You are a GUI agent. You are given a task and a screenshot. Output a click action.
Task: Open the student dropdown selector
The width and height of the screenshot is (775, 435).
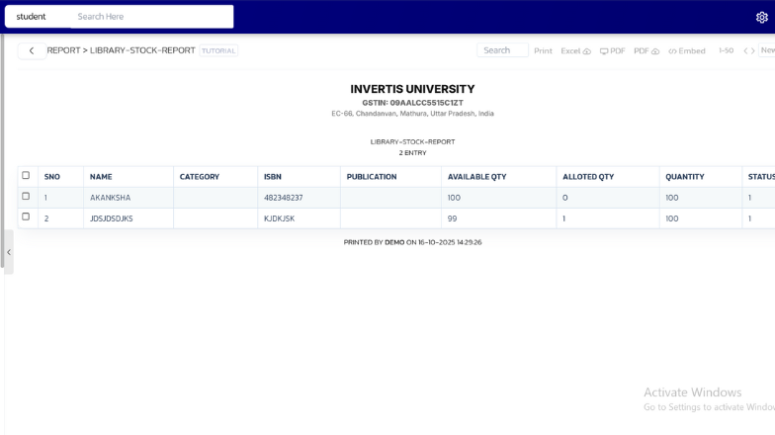[x=37, y=17]
